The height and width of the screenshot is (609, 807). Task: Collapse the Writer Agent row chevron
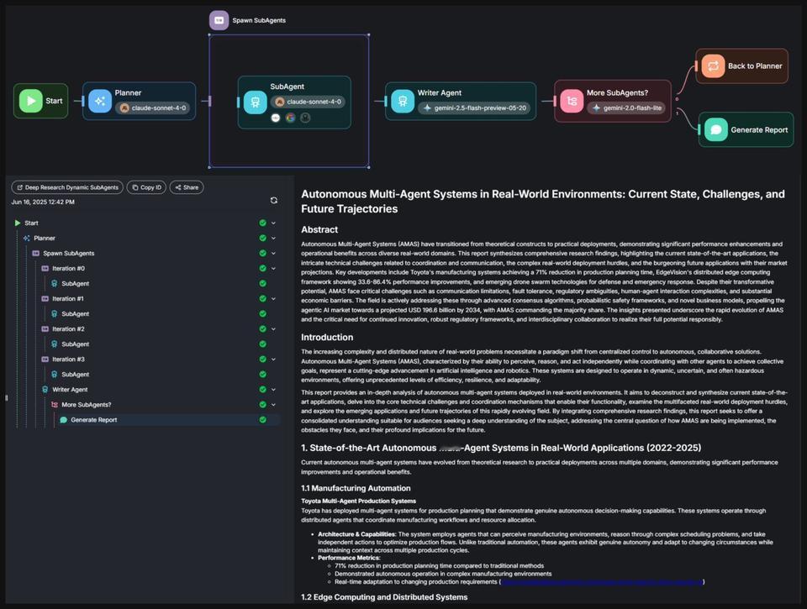coord(274,390)
